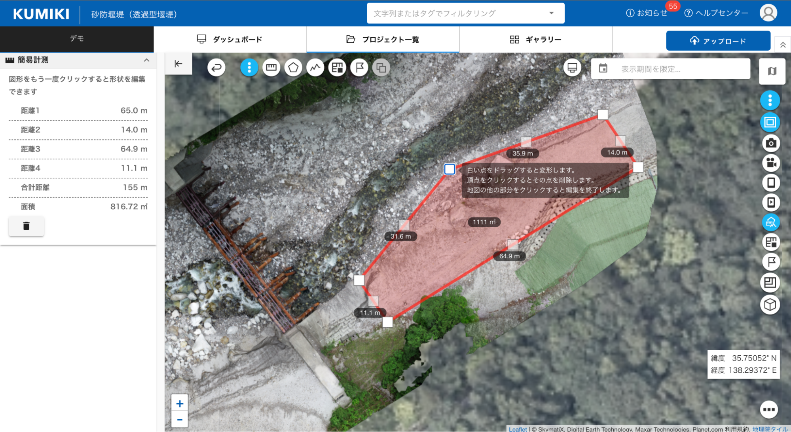Toggle the camera photo layer
The height and width of the screenshot is (432, 791).
[771, 143]
